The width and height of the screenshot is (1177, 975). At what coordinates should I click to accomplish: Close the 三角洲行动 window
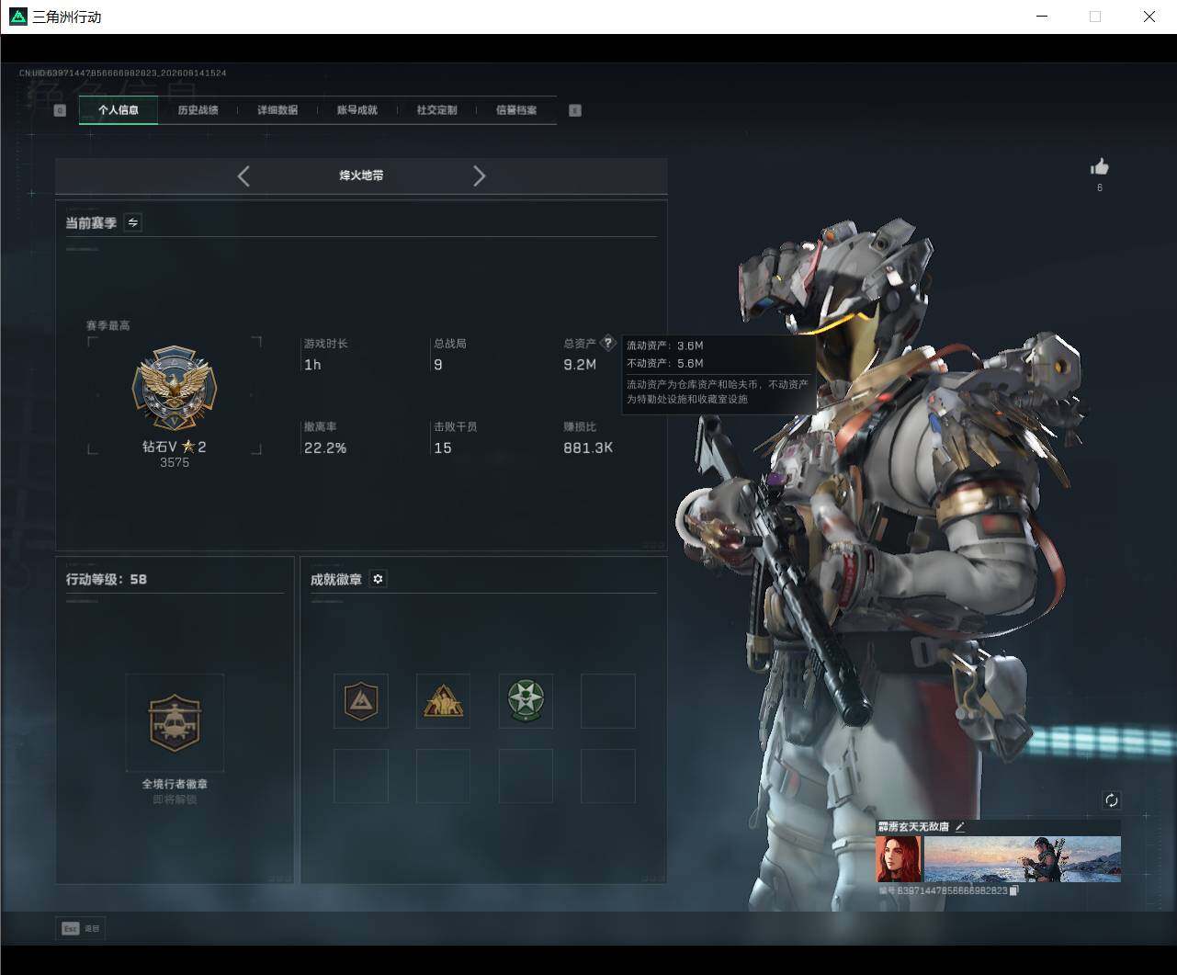[x=1149, y=17]
